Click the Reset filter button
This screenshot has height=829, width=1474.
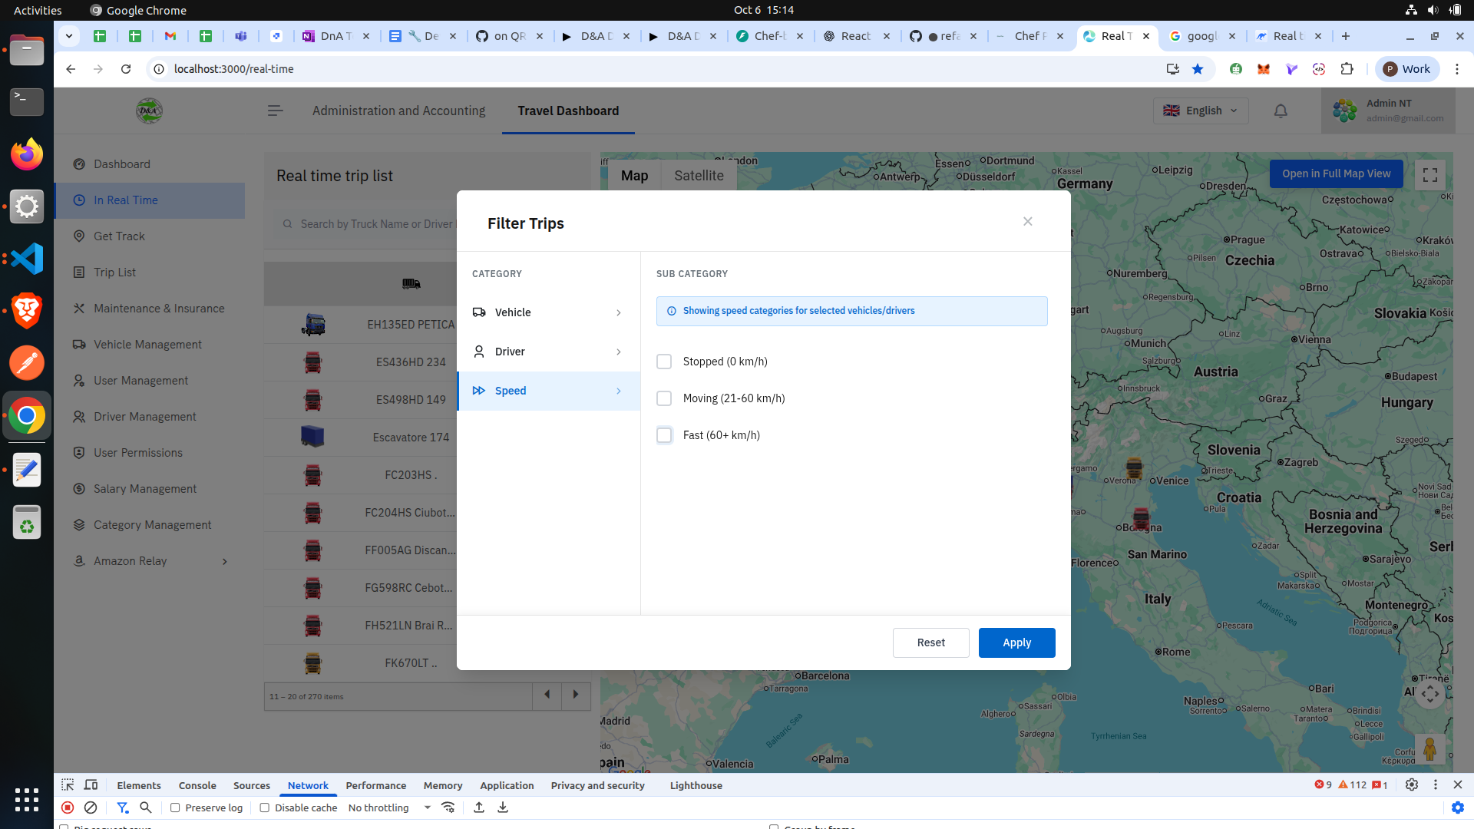tap(930, 642)
